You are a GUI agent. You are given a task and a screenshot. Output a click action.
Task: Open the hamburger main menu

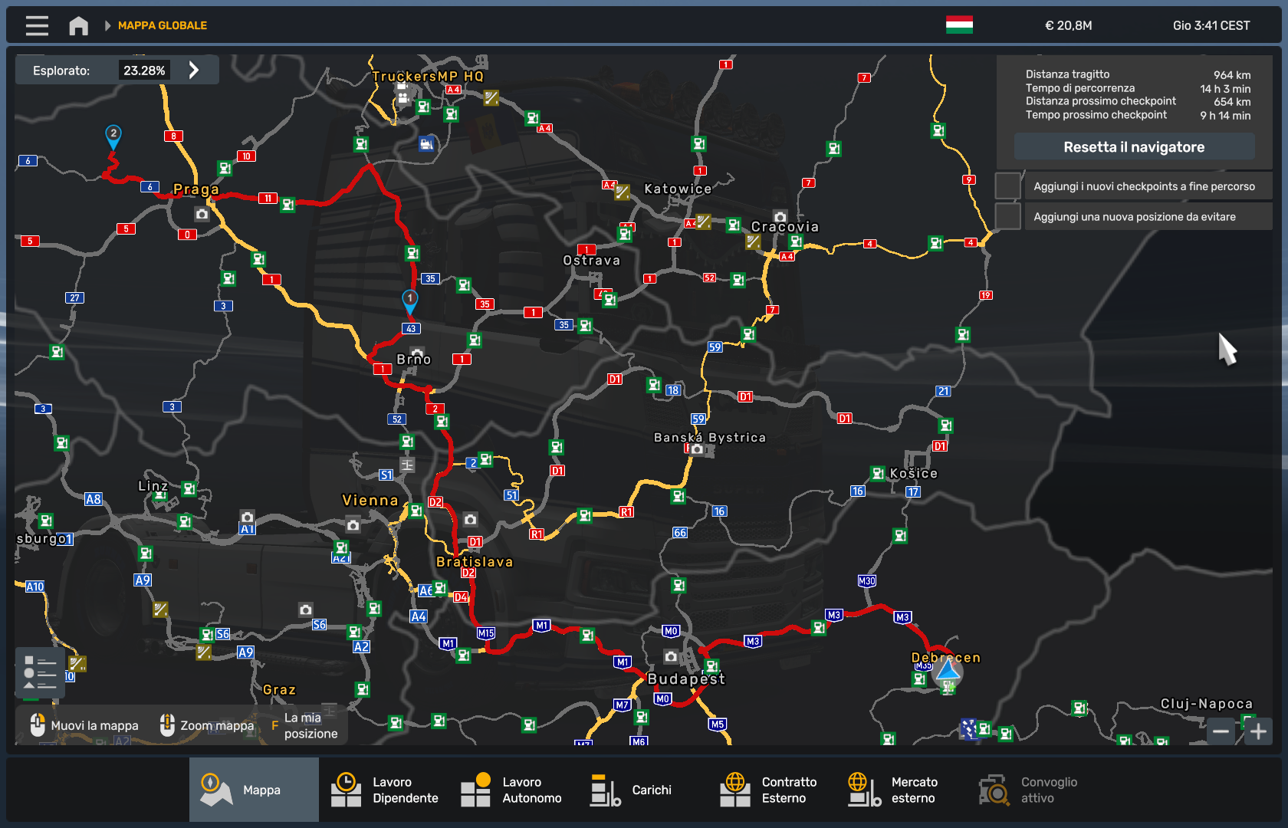click(37, 25)
